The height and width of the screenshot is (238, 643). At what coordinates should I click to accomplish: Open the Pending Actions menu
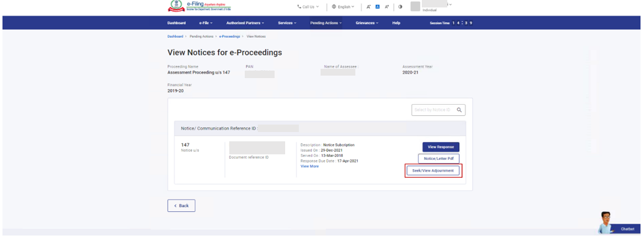(326, 23)
